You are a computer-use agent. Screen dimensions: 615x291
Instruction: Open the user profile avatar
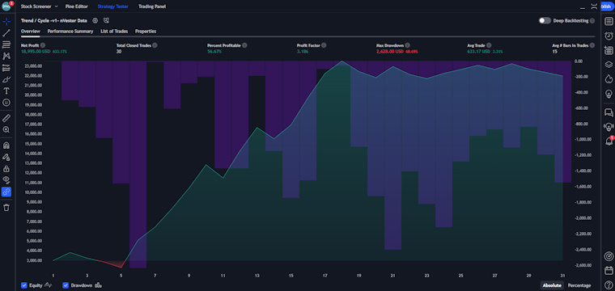point(6,6)
